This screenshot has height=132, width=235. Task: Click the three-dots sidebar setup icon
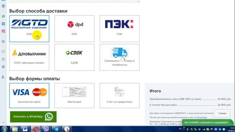[3, 122]
